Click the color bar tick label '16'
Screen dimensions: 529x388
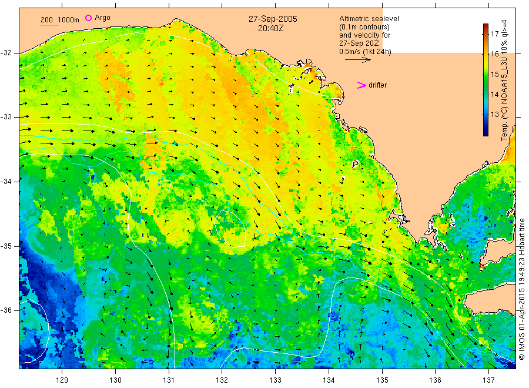(x=494, y=54)
